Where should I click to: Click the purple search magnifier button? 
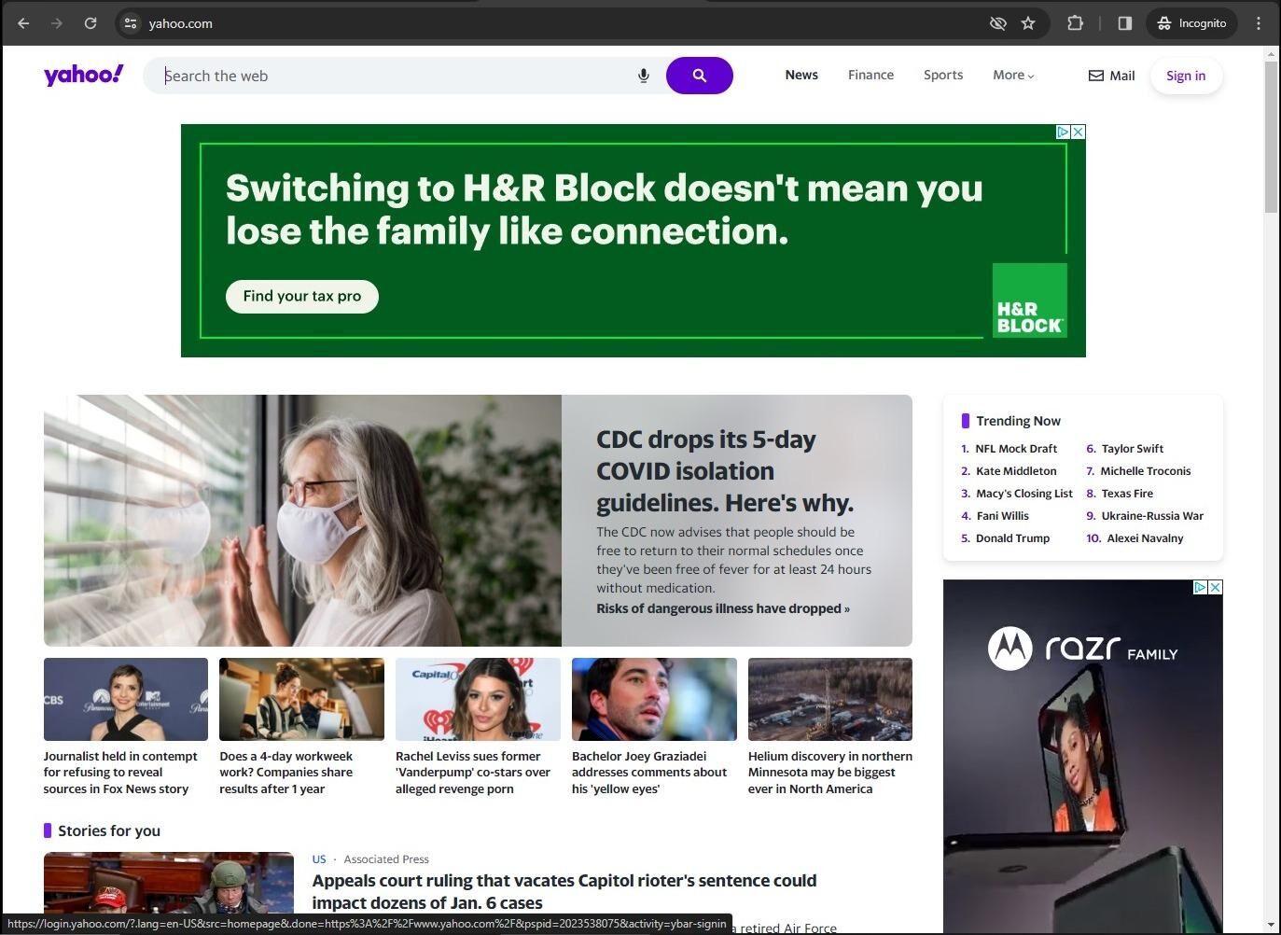tap(700, 76)
